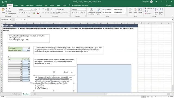Apply the fill color bucket

tap(34, 13)
